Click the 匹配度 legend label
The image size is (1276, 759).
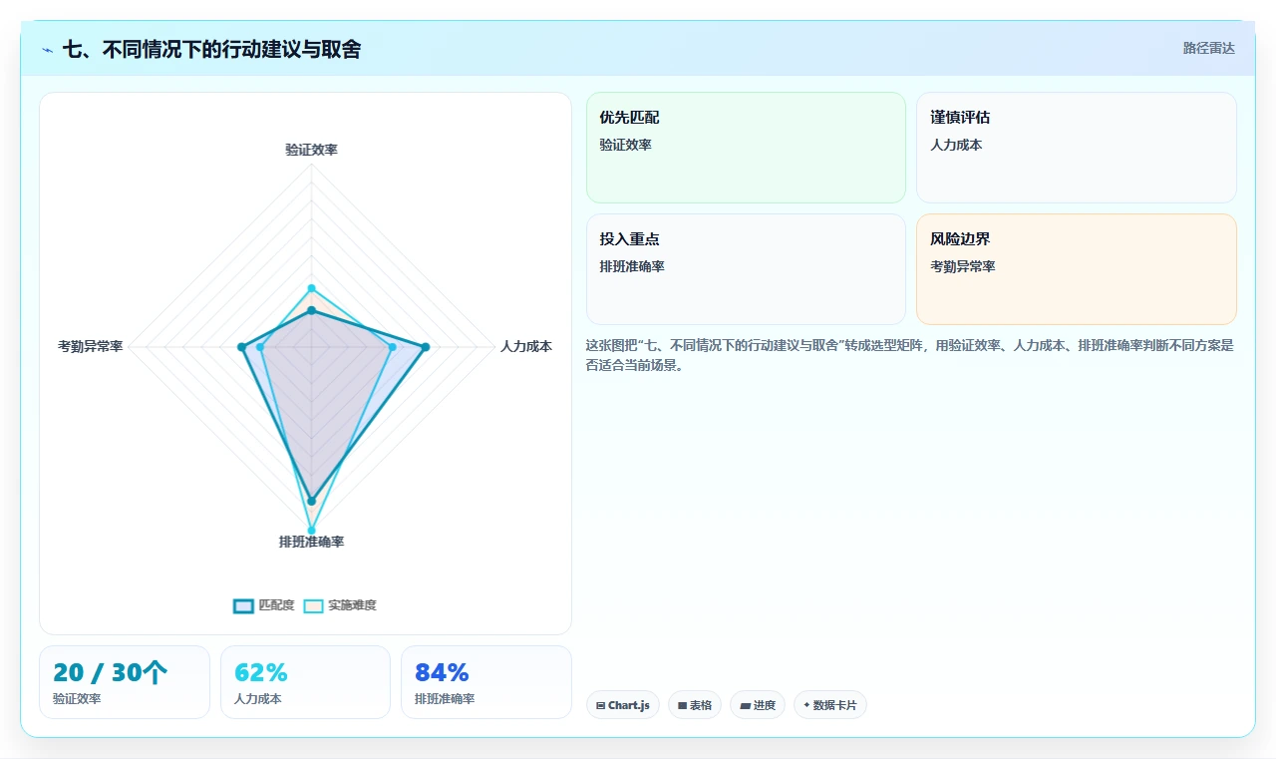tap(276, 605)
